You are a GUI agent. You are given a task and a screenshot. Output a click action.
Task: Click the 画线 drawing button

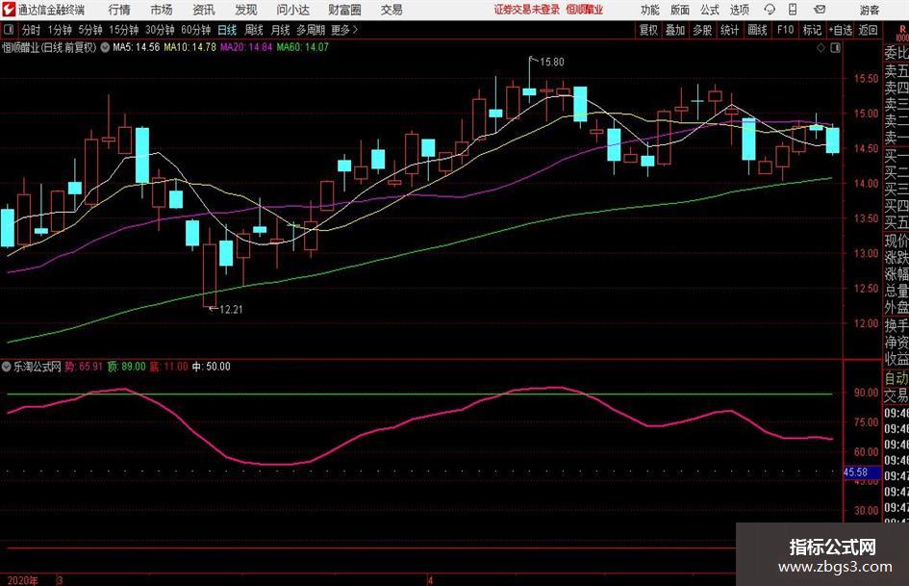[x=757, y=30]
